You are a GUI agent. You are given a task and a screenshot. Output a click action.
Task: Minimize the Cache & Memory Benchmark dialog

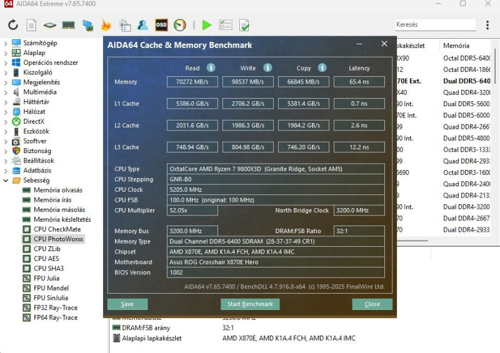point(359,44)
